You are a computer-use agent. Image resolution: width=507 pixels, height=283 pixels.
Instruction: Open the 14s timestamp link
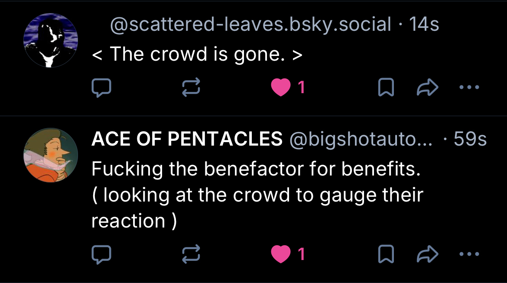click(424, 25)
